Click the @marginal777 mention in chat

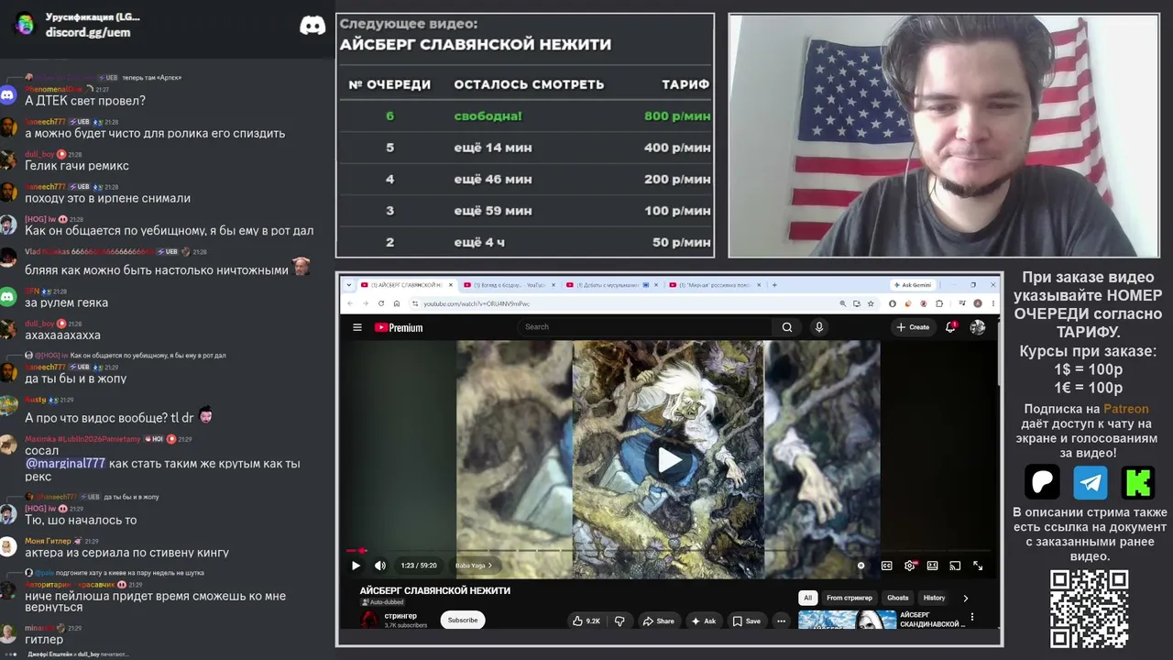65,464
